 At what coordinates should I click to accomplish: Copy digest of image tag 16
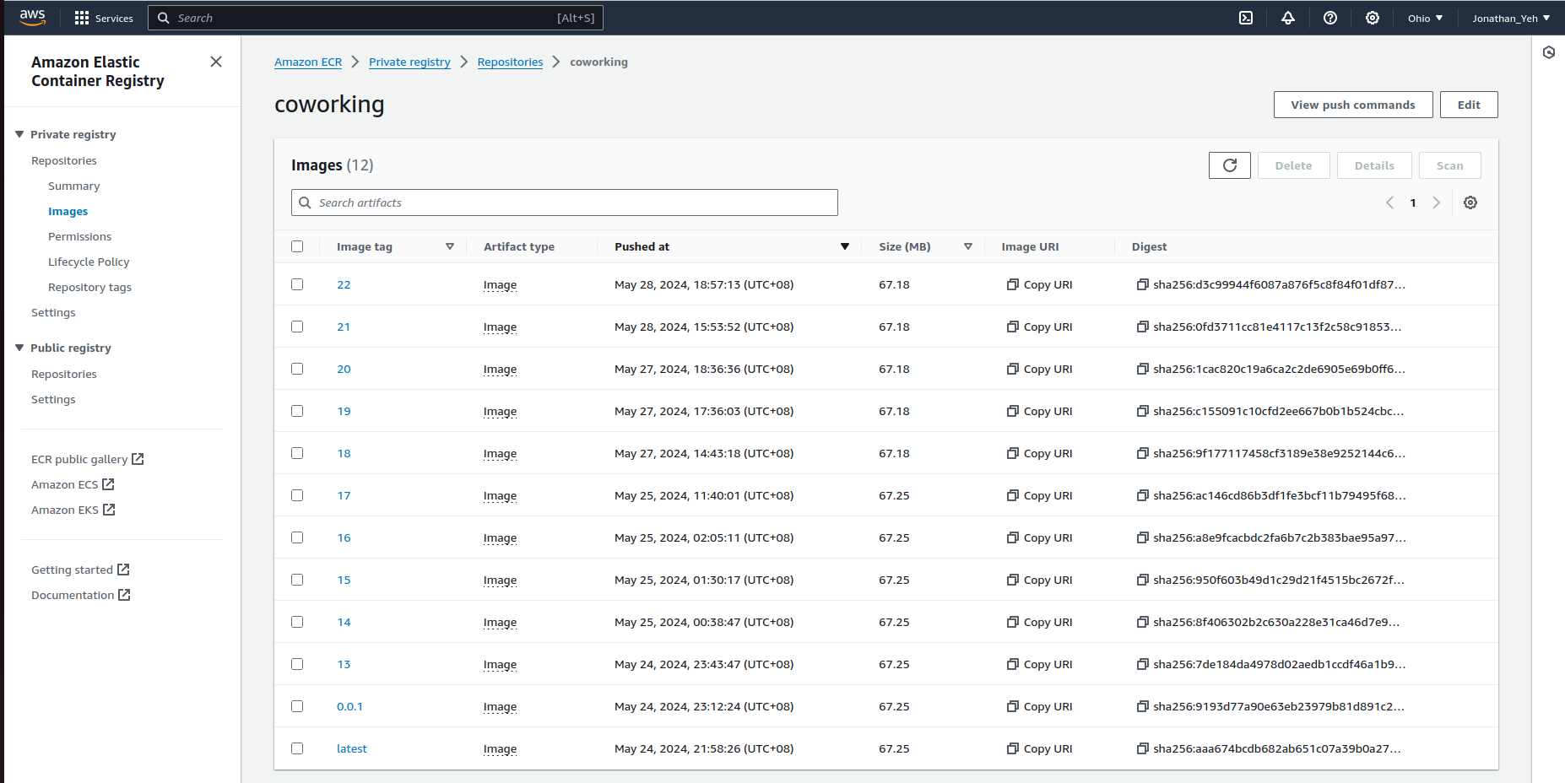[x=1143, y=537]
